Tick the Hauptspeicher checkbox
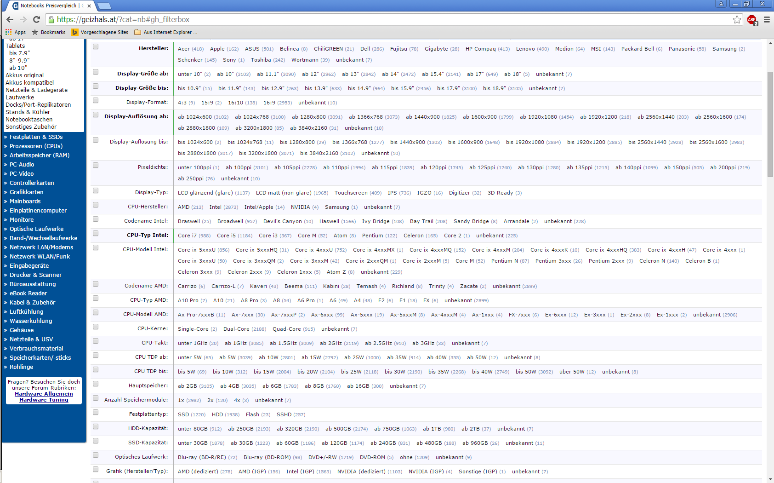 tap(96, 384)
